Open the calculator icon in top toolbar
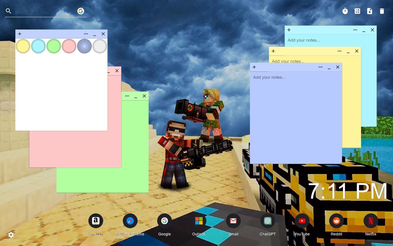This screenshot has height=246, width=393. point(357,11)
